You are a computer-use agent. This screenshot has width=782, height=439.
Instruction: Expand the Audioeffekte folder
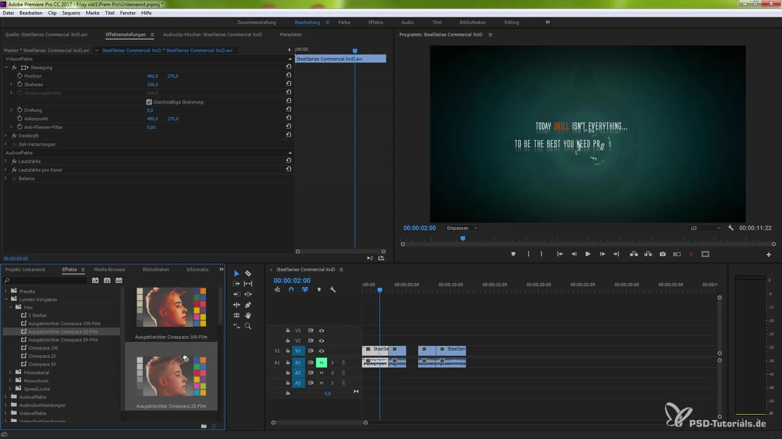point(6,397)
